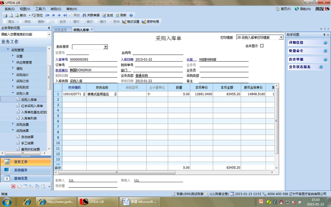The image size is (331, 207).
Task: Open the 打印模版 template dropdown
Action: pyautogui.click(x=281, y=37)
